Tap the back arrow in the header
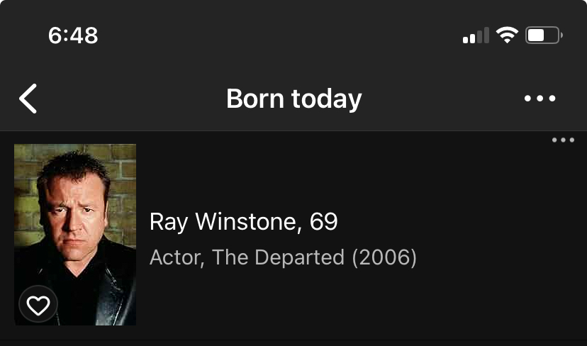Image resolution: width=587 pixels, height=346 pixels. point(28,99)
